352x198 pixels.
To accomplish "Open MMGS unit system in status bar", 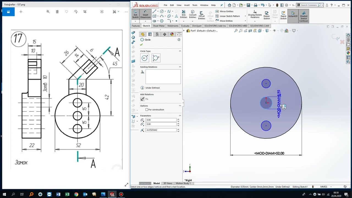I will coord(324,187).
